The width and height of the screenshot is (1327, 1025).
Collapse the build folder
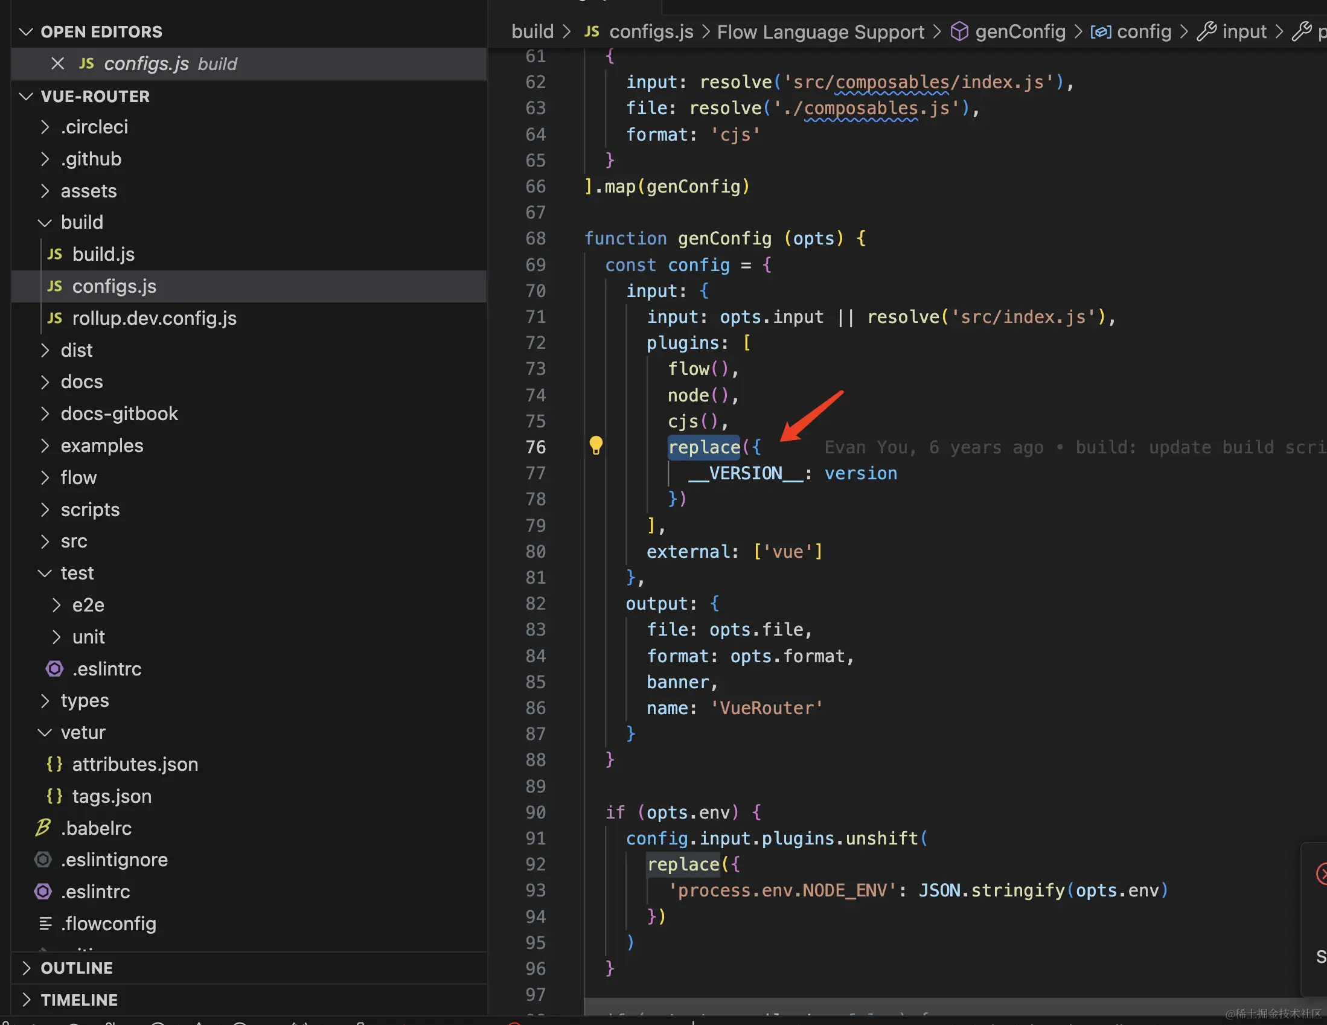82,222
